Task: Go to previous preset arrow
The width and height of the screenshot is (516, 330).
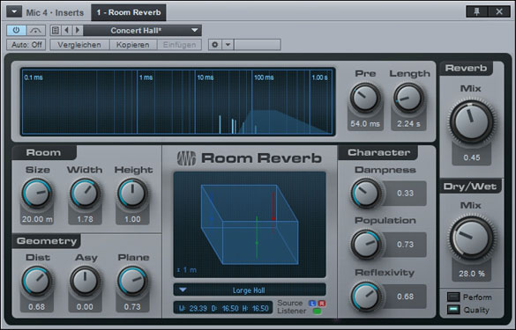Action: (67, 31)
